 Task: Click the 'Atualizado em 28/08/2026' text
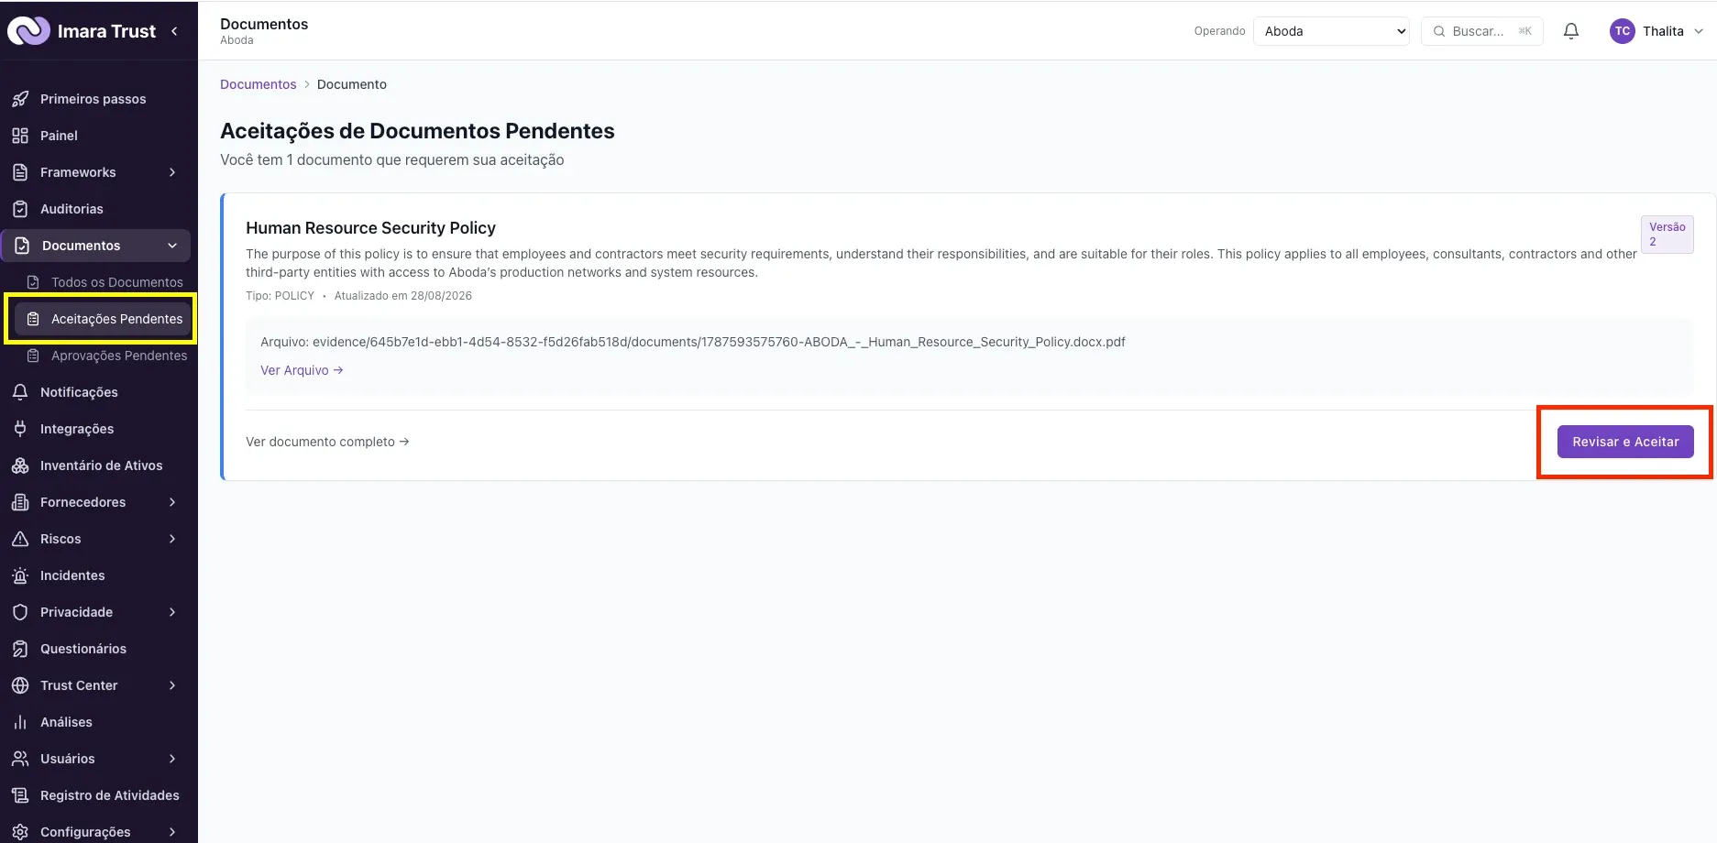click(403, 296)
